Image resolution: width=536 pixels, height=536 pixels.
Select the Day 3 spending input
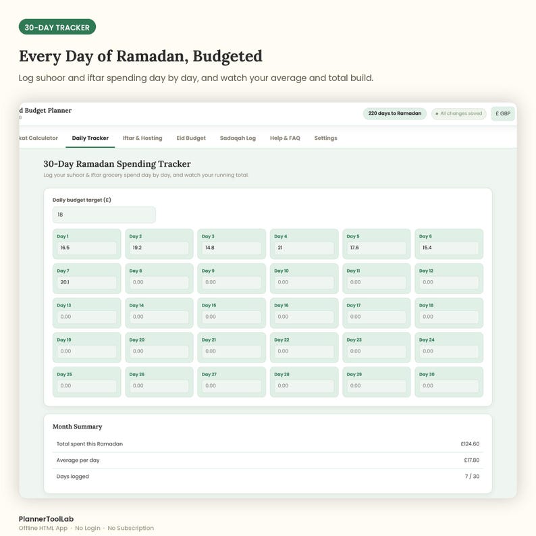point(232,248)
